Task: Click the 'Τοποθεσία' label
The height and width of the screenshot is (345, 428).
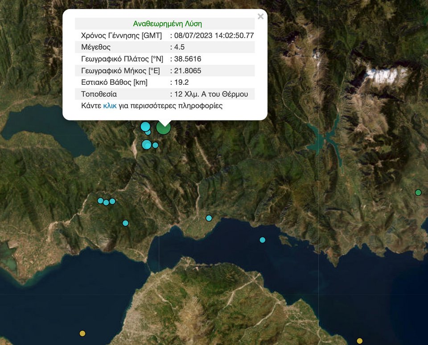Action: coord(99,94)
